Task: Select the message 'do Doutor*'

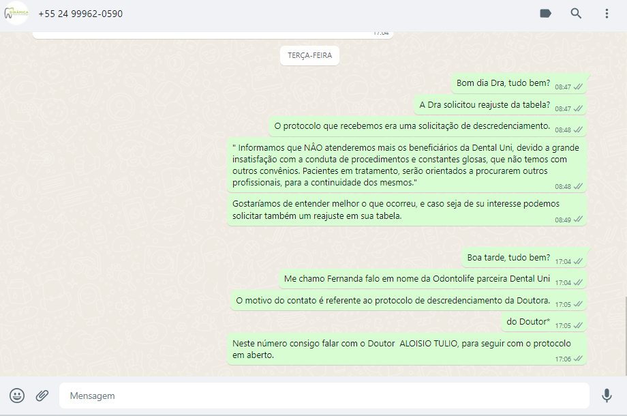Action: (x=544, y=322)
